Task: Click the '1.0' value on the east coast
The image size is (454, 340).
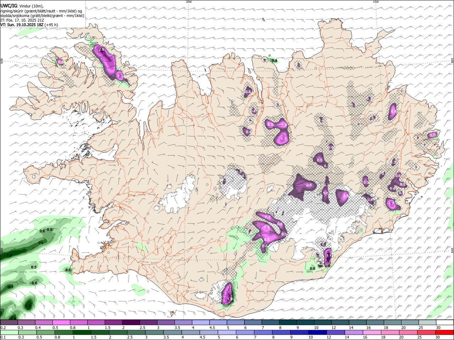Action: (x=432, y=135)
